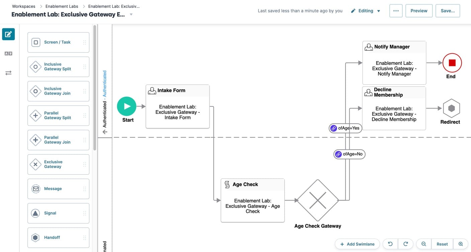Viewport: 471px width, 252px height.
Task: Select the Age Check Gateway diamond
Action: click(x=318, y=200)
